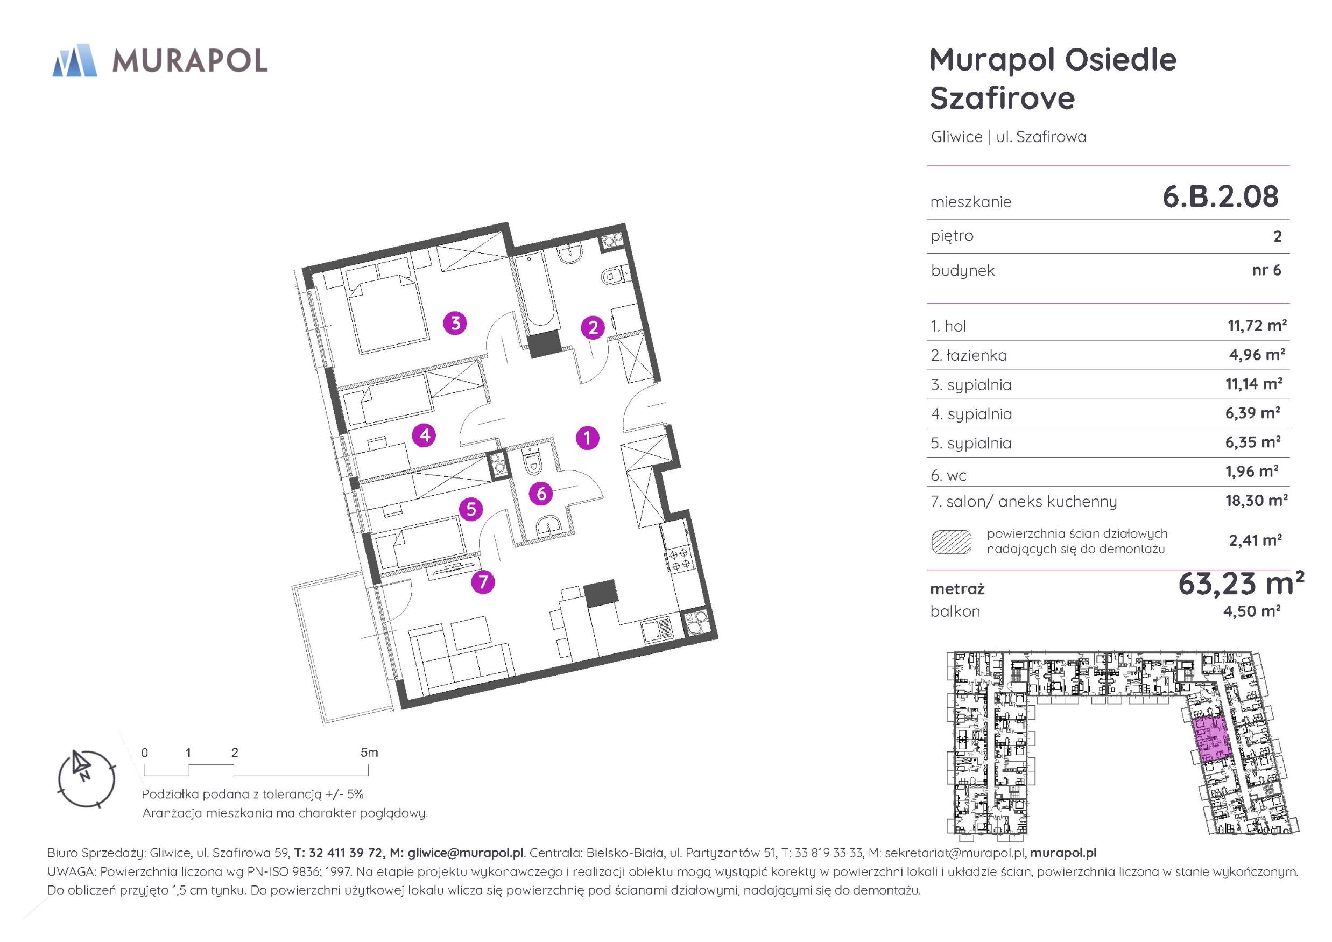Click the north compass icon
Image resolution: width=1332 pixels, height=942 pixels.
86,779
